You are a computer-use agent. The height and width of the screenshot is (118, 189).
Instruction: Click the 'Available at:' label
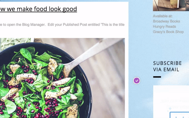coord(163,16)
